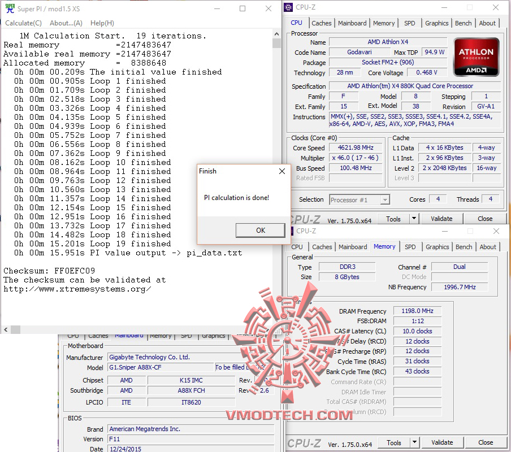Switch to Graphics tab in top CPU-Z window
This screenshot has width=511, height=452.
437,23
